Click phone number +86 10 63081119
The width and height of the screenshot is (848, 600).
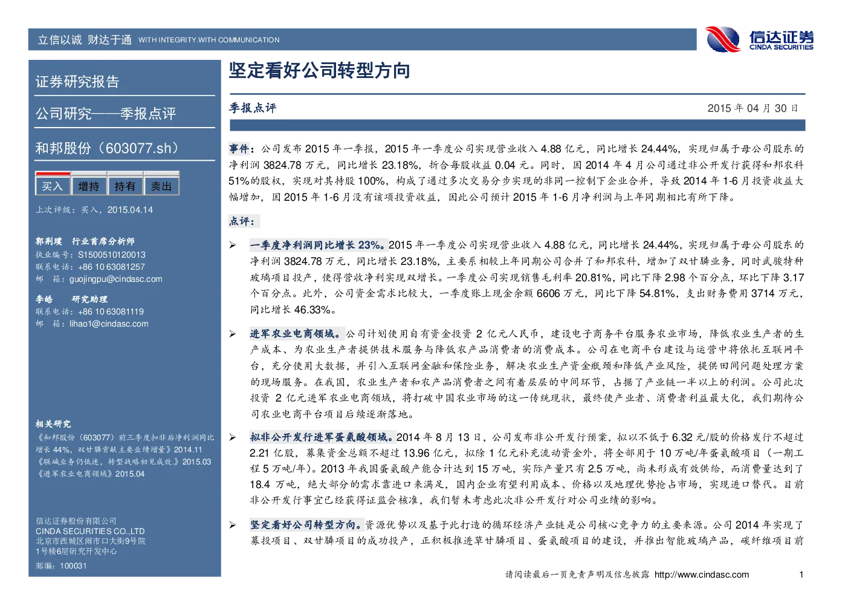click(x=111, y=311)
